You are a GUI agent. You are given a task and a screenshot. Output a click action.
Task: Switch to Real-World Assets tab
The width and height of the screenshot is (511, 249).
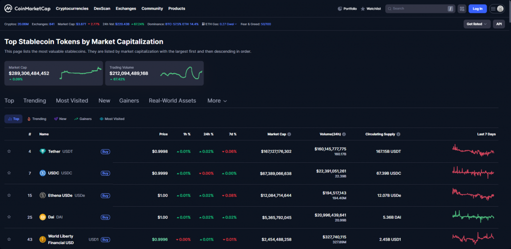coord(172,101)
